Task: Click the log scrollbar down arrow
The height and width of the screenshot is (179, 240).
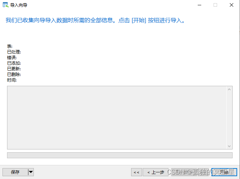Action: [229, 146]
